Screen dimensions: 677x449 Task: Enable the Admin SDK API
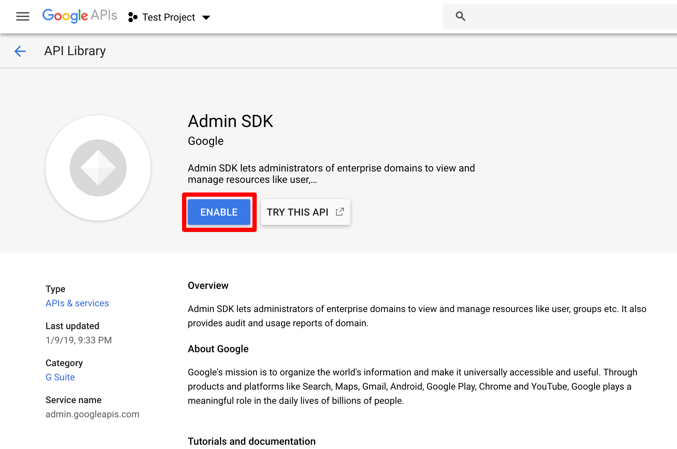219,212
